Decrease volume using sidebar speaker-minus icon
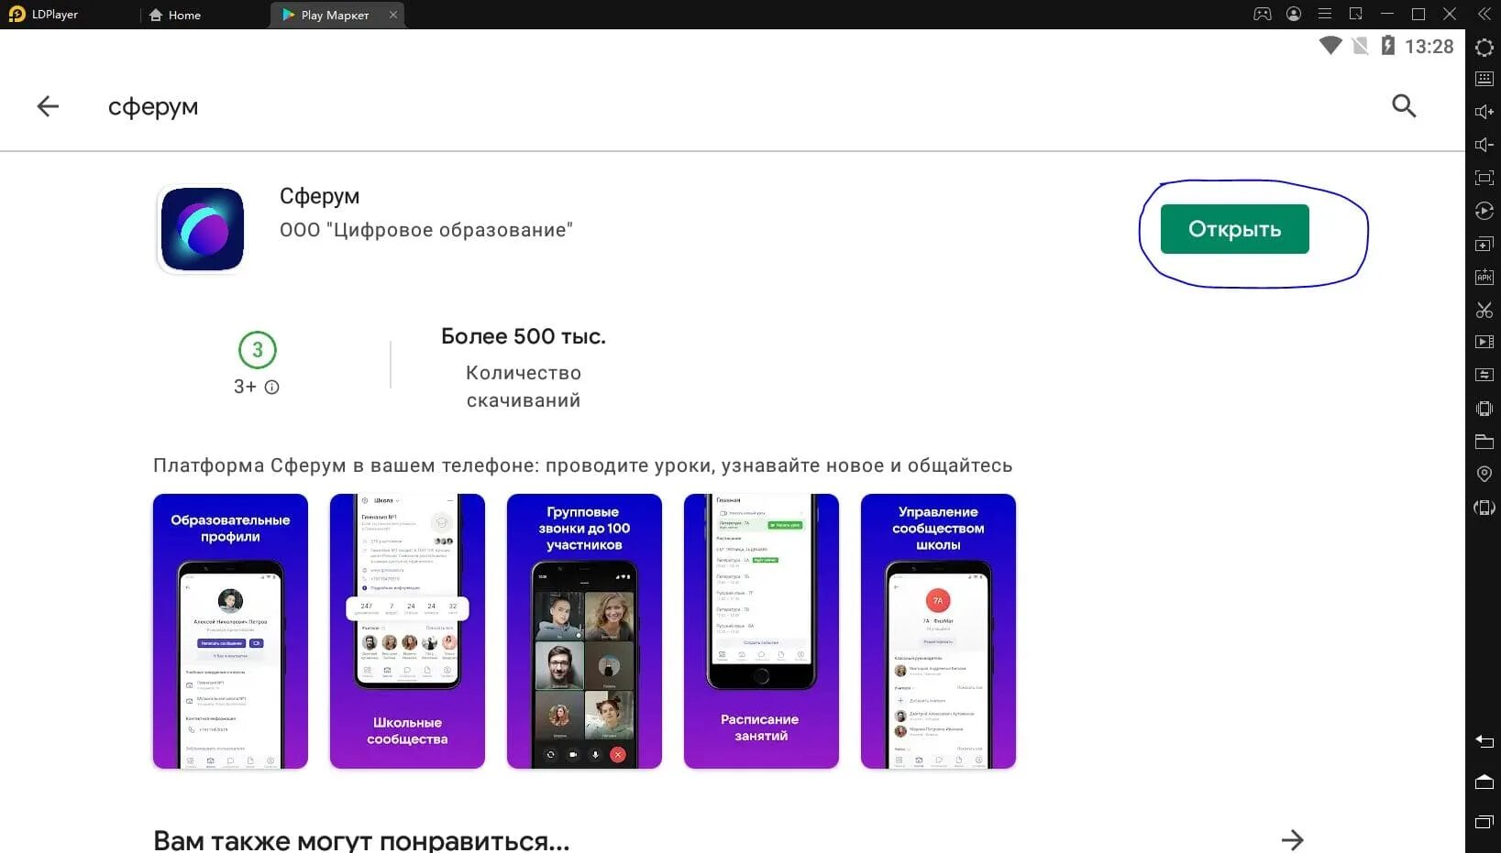Image resolution: width=1501 pixels, height=853 pixels. (x=1484, y=145)
